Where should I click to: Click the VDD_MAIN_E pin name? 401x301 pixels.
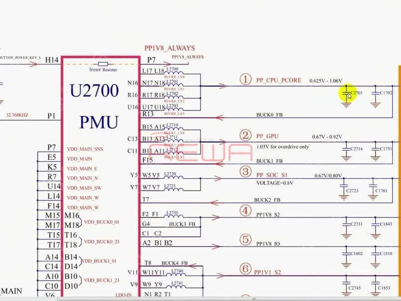pyautogui.click(x=82, y=169)
